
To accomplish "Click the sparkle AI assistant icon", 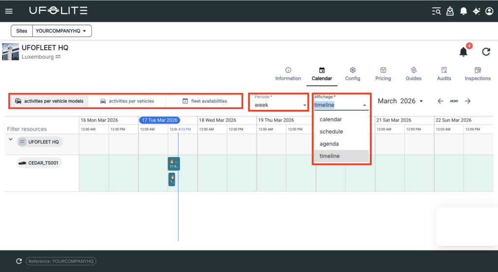I will pyautogui.click(x=477, y=11).
